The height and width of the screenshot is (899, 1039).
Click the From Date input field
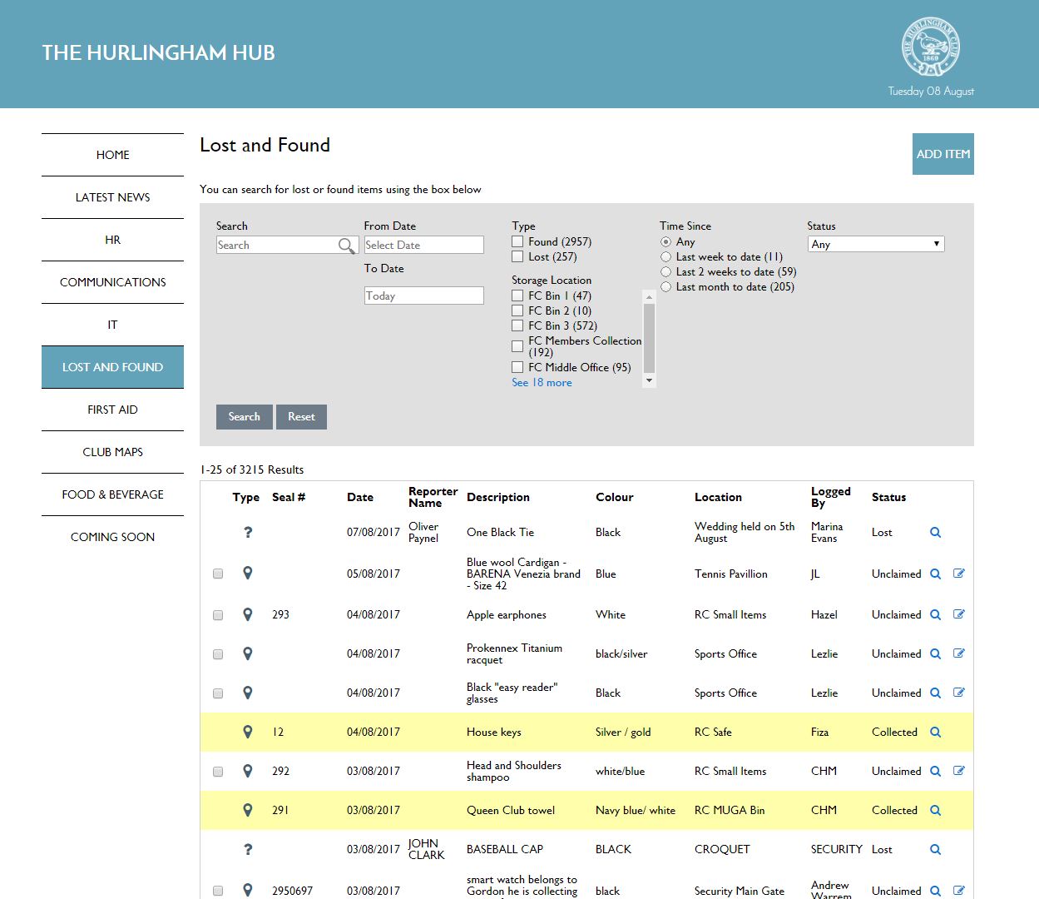pos(423,245)
